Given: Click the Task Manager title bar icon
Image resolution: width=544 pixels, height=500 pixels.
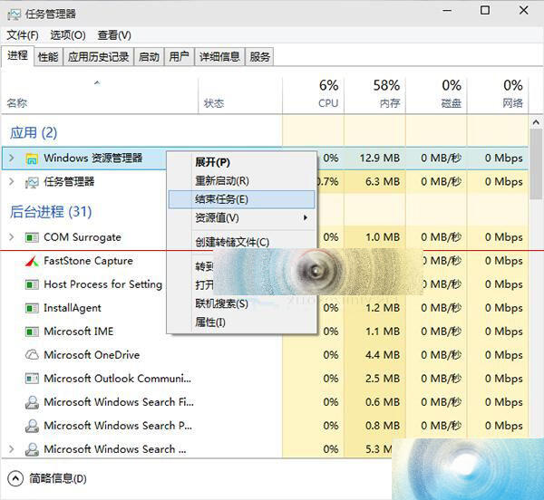Looking at the screenshot, I should click(14, 14).
